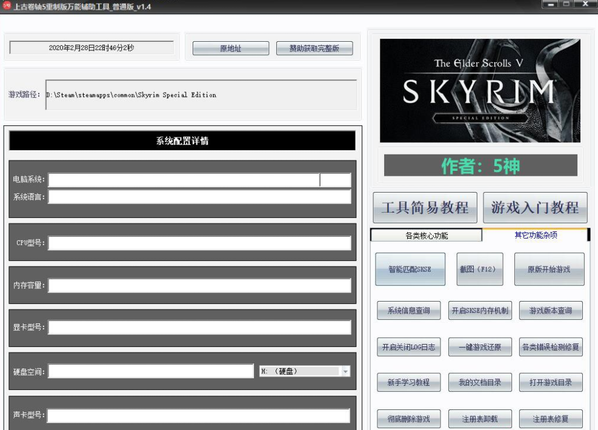Click the 一键游戏还原 button
Screen dimensions: 598x430
[x=480, y=347]
